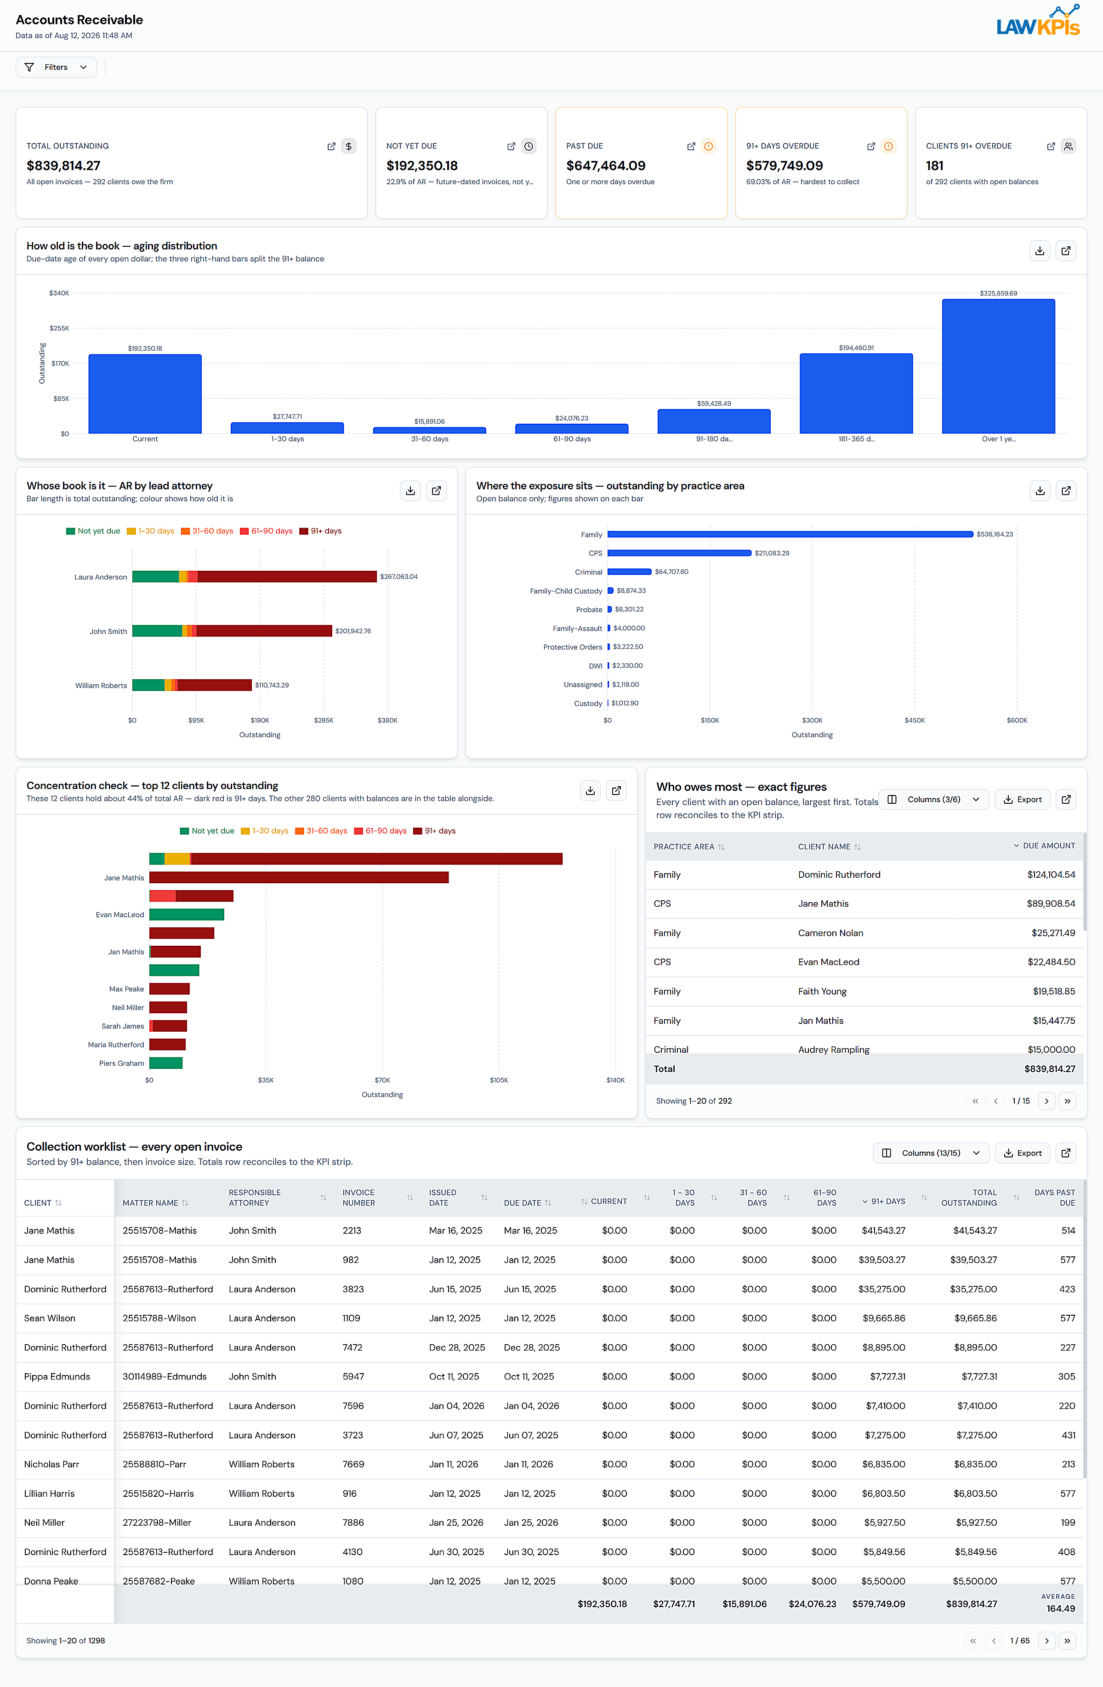The height and width of the screenshot is (1687, 1103).
Task: Sort by Client Name column header
Action: click(x=830, y=847)
